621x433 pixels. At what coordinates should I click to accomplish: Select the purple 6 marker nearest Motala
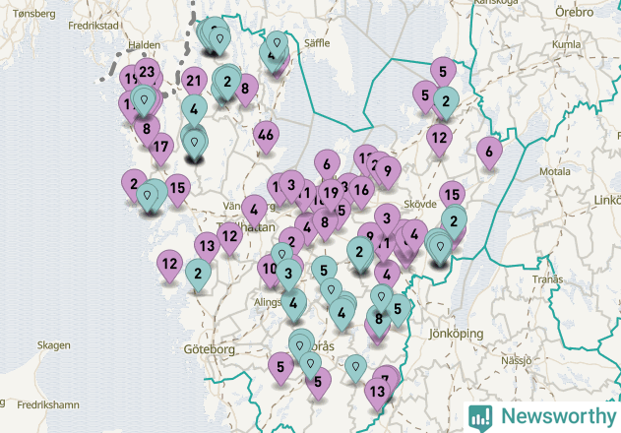coord(489,154)
